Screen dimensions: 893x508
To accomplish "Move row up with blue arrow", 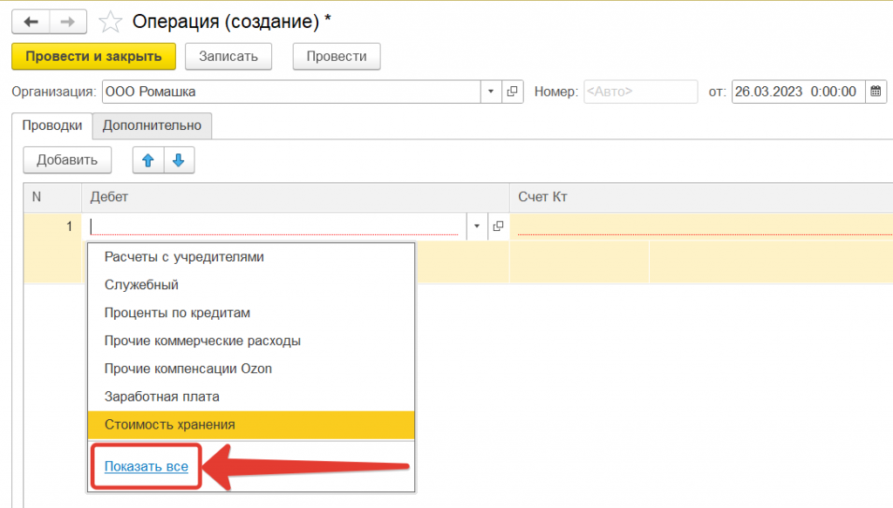I will 147,160.
